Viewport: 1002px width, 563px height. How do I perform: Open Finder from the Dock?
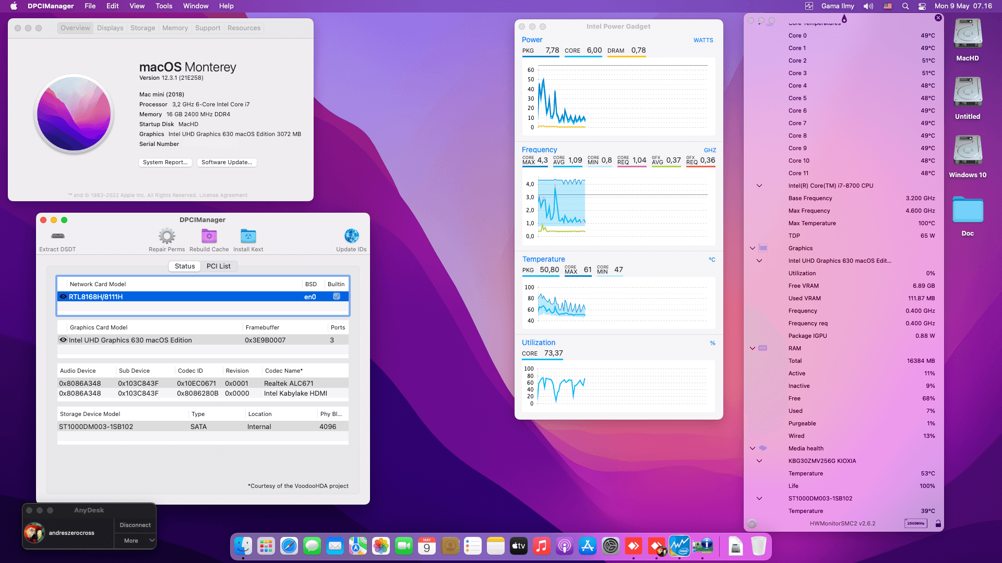click(x=243, y=546)
